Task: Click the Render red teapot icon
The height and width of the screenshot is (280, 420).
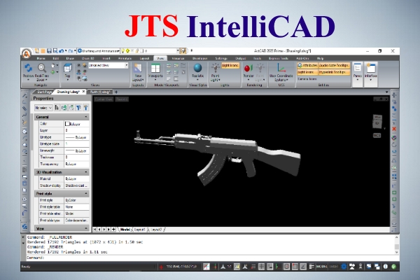Action: [x=248, y=68]
